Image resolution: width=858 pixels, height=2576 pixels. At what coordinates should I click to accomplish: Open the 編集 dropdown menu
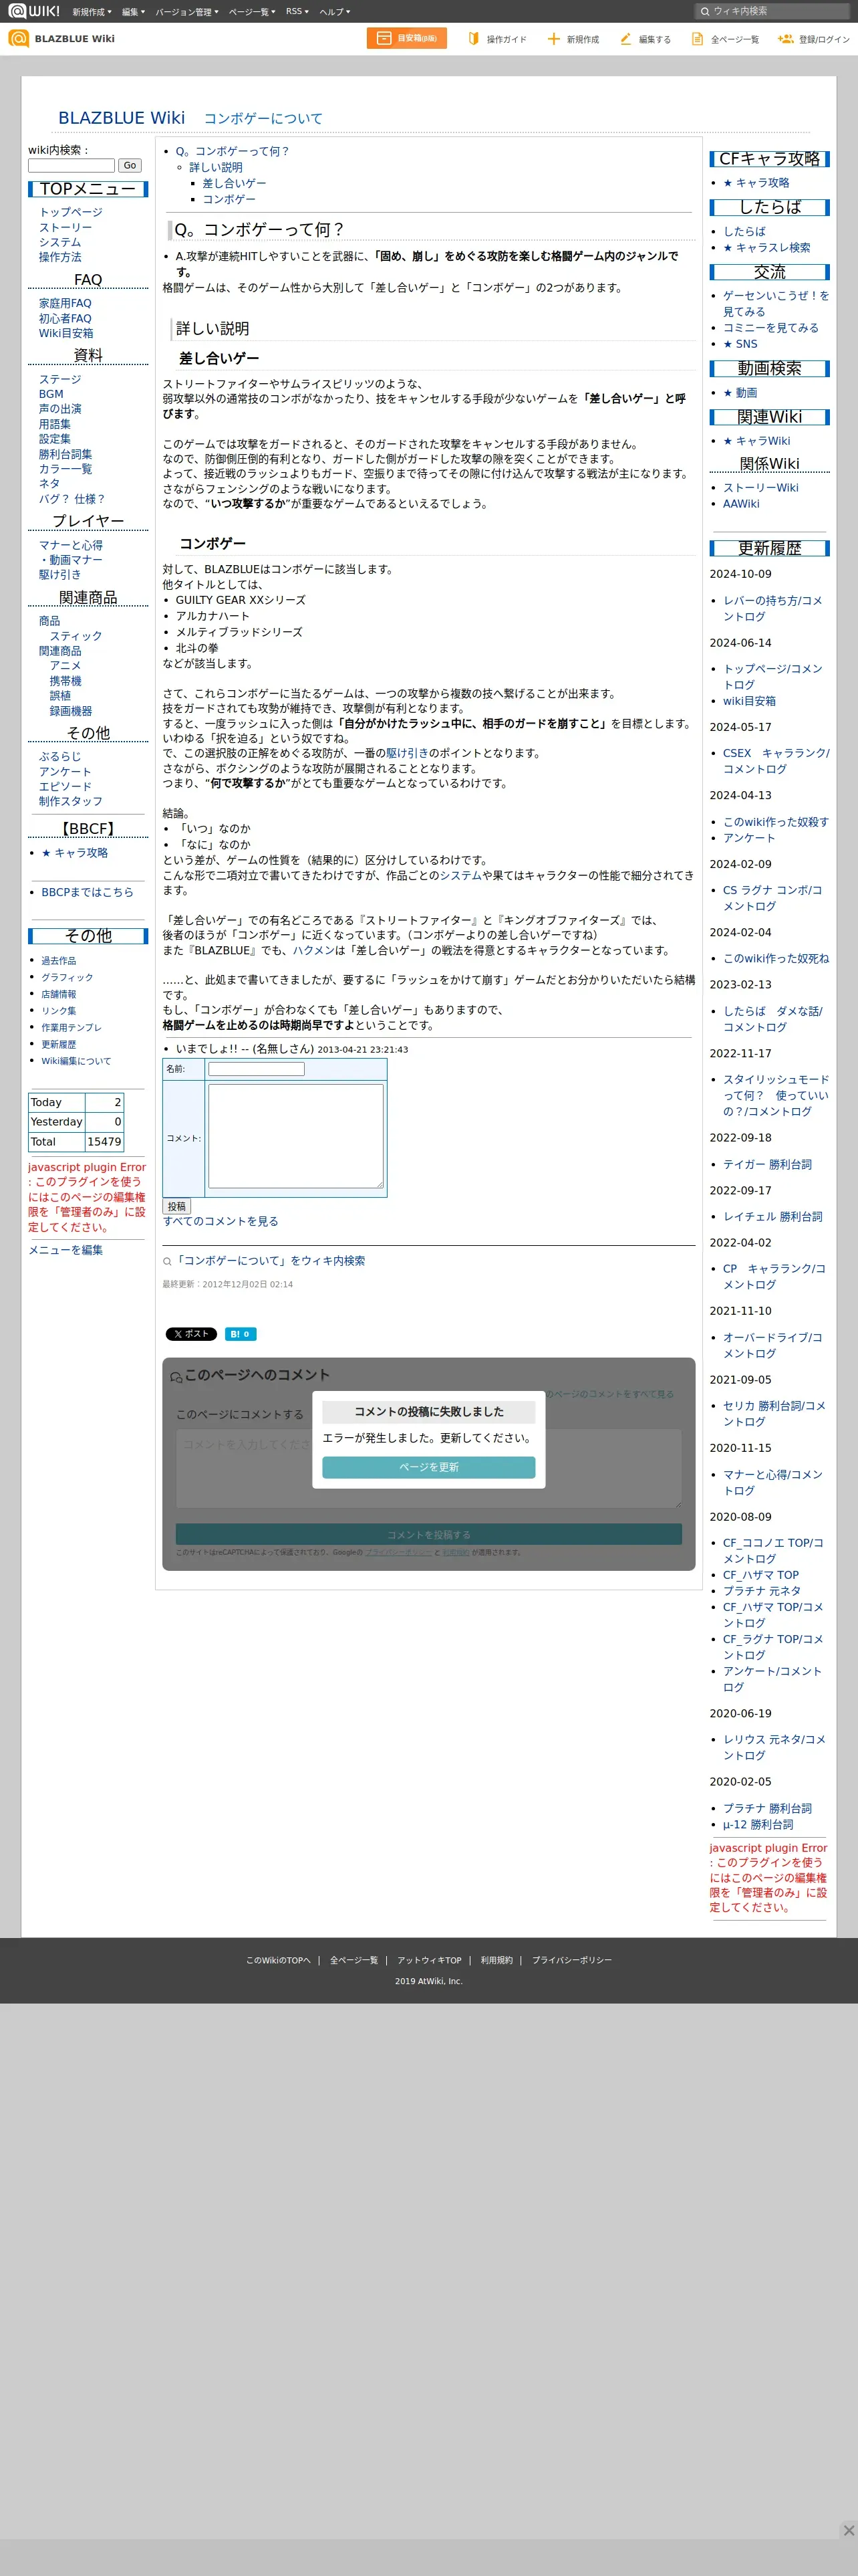tap(134, 12)
